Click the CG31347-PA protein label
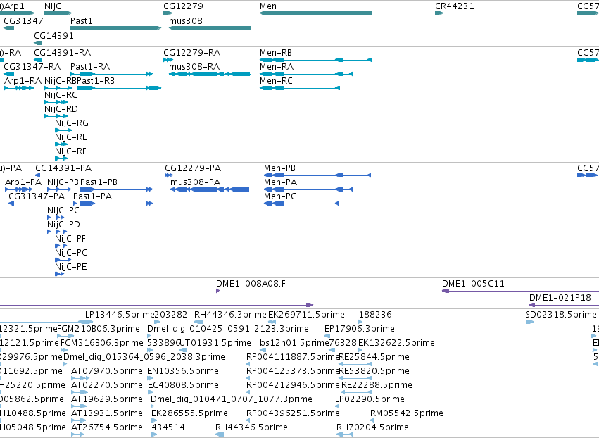 [37, 196]
